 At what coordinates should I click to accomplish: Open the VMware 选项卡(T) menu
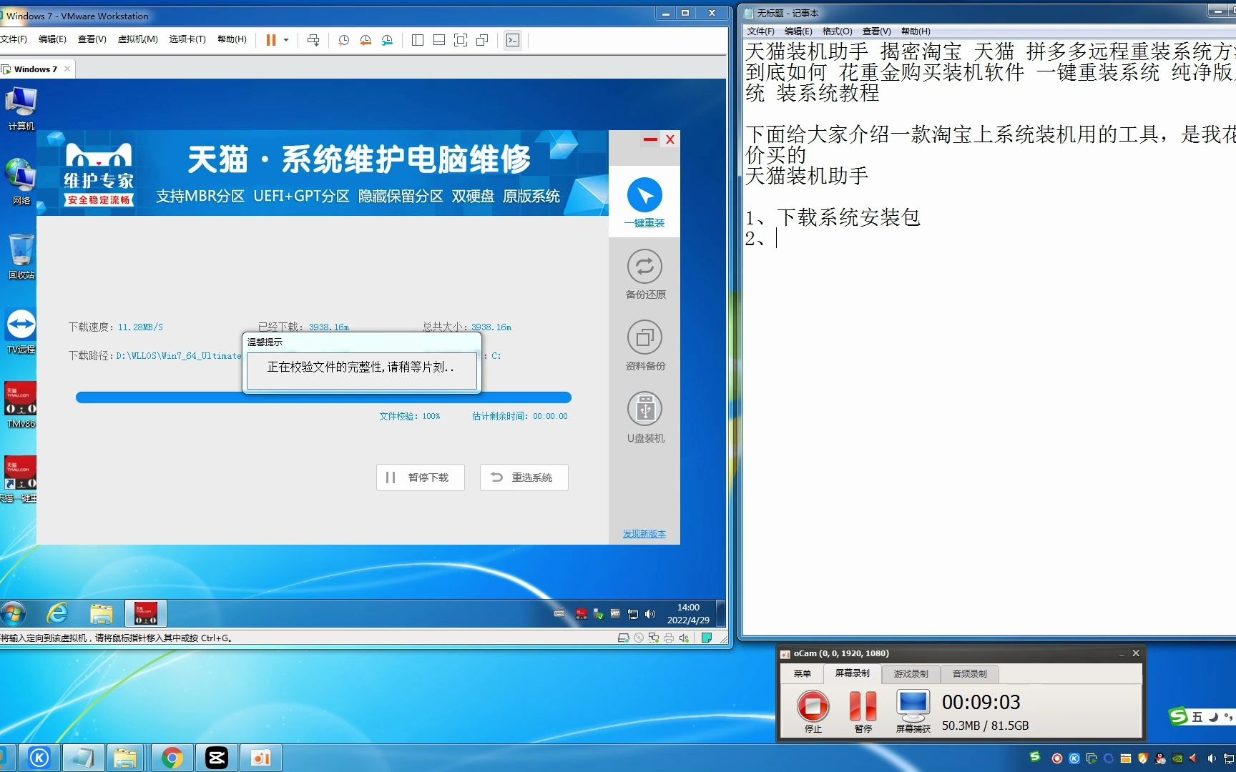[187, 39]
